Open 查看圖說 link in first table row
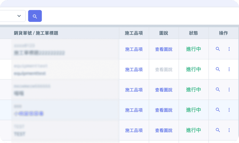239x143 pixels. (x=164, y=49)
